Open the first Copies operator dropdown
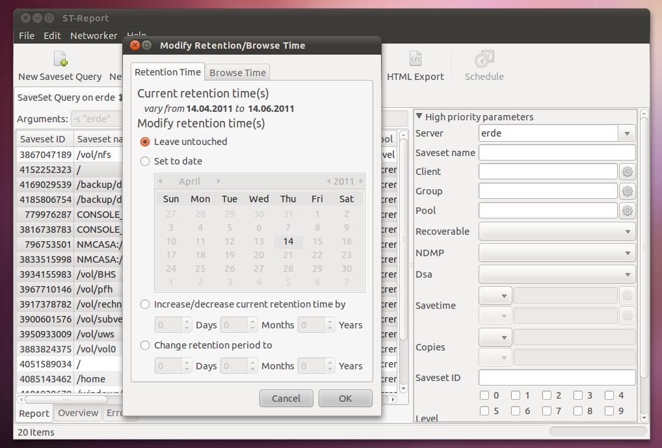This screenshot has height=448, width=662. coord(496,337)
